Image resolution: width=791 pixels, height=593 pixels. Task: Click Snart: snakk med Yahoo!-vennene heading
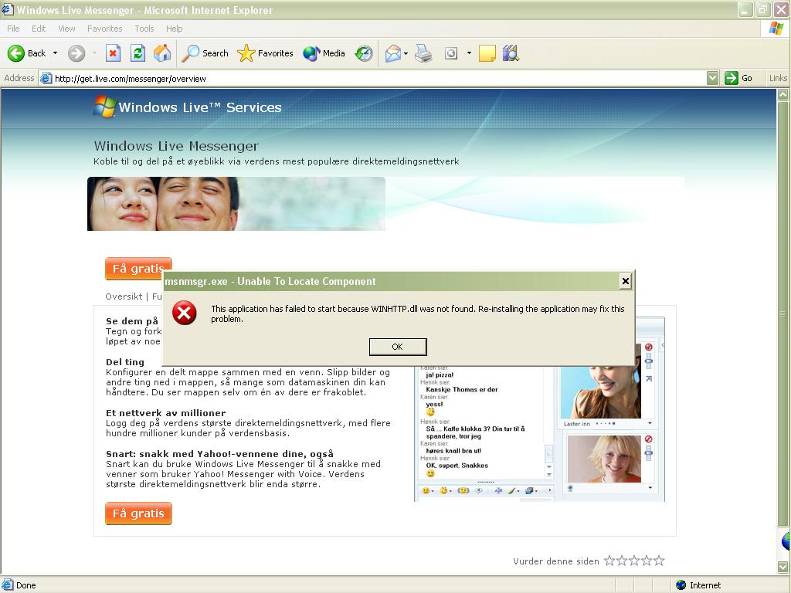(220, 454)
